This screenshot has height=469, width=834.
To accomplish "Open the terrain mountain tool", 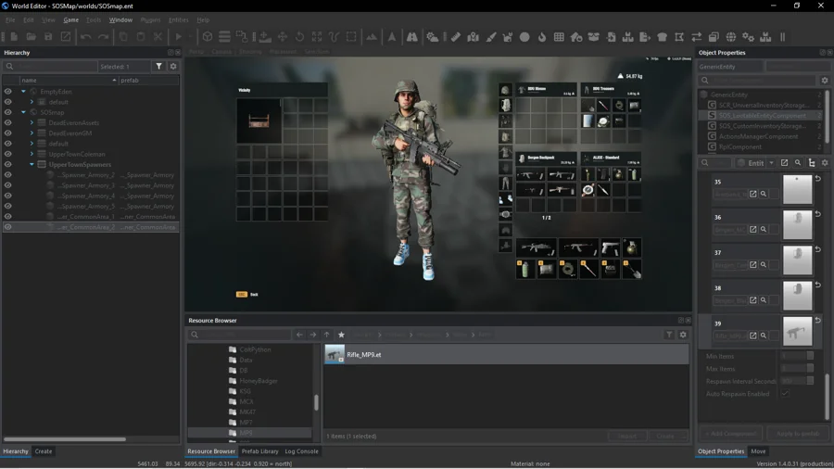I will 372,37.
